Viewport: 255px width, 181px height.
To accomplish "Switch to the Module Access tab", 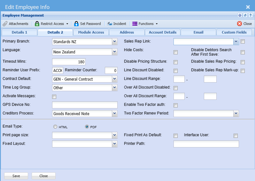I will (91, 32).
